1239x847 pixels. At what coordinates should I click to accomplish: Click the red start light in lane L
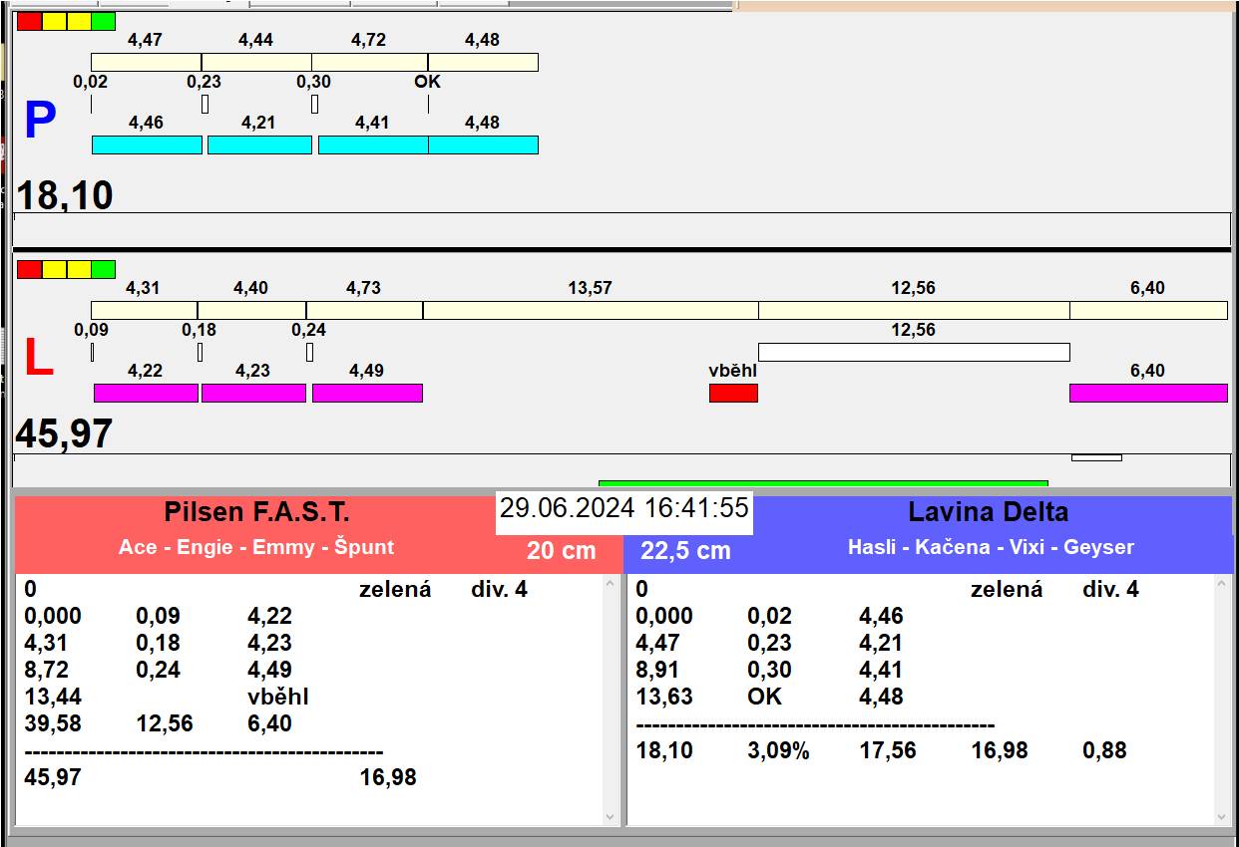29,269
